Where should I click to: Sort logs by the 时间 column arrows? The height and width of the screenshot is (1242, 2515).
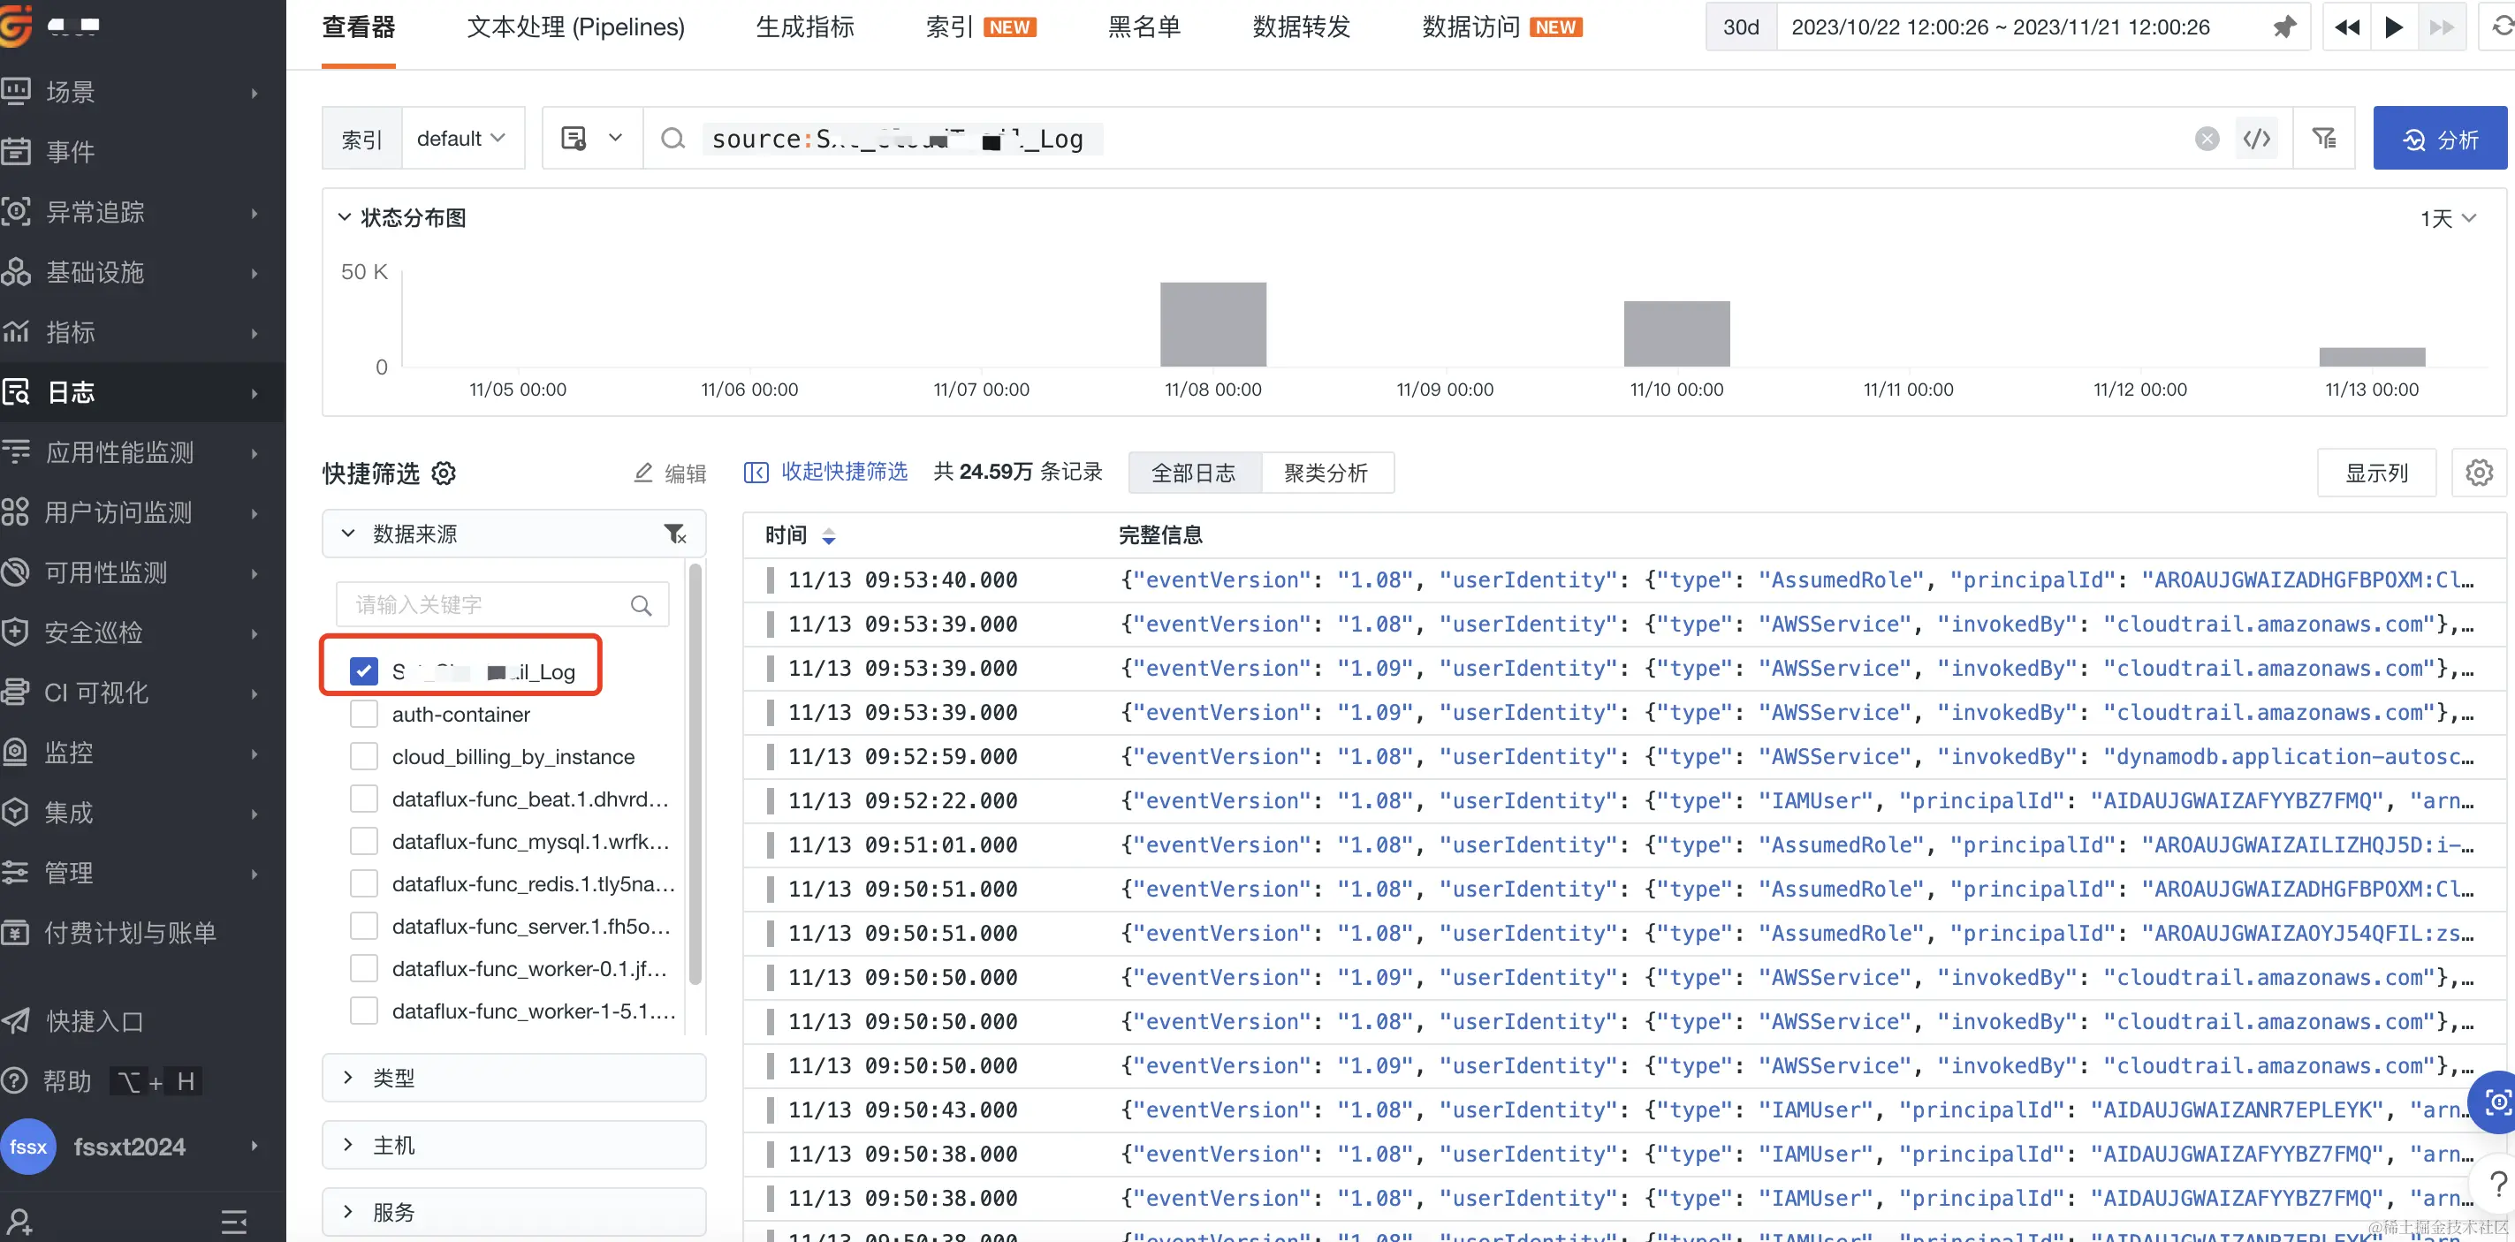[829, 535]
